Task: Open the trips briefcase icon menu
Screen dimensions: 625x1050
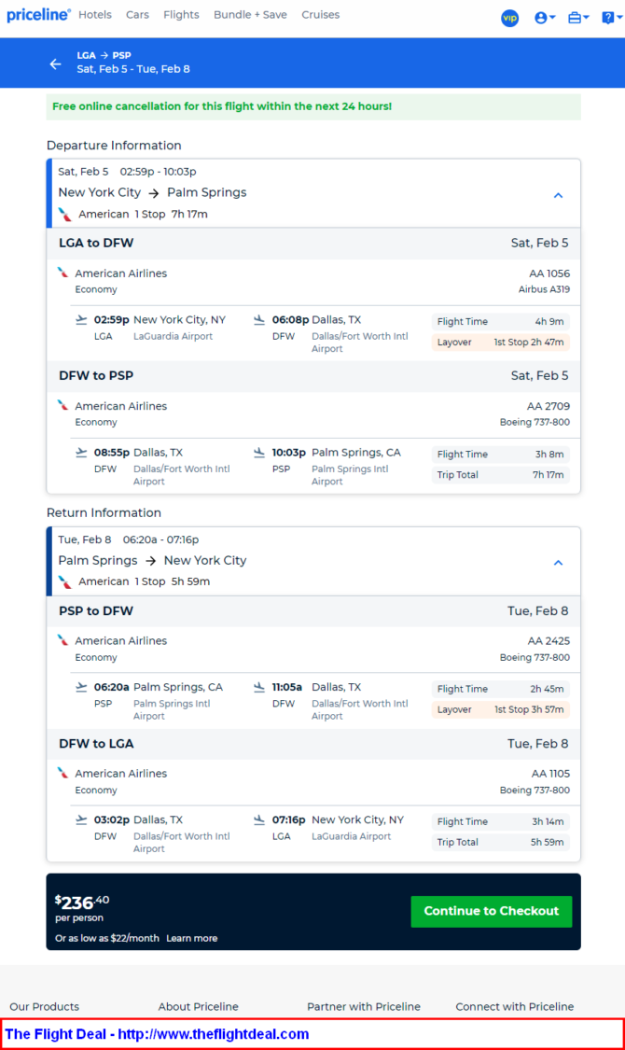Action: point(578,18)
